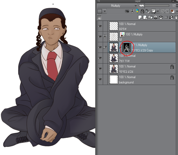Image resolution: width=178 pixels, height=155 pixels.
Task: Open the Multiply blending mode dropdown
Action: tap(117, 6)
